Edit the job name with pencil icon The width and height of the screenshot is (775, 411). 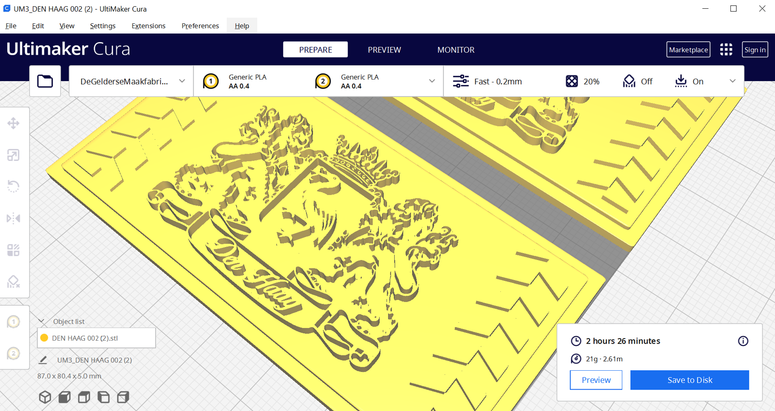pos(43,360)
